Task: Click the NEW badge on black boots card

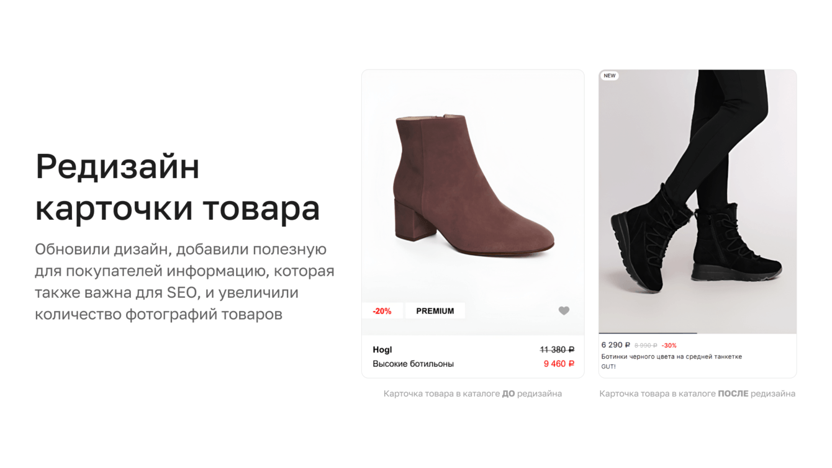Action: 610,76
